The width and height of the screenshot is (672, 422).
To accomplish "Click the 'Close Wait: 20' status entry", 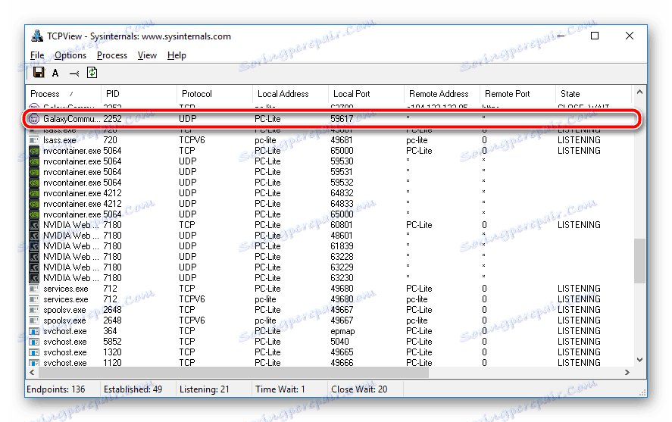I will 359,389.
